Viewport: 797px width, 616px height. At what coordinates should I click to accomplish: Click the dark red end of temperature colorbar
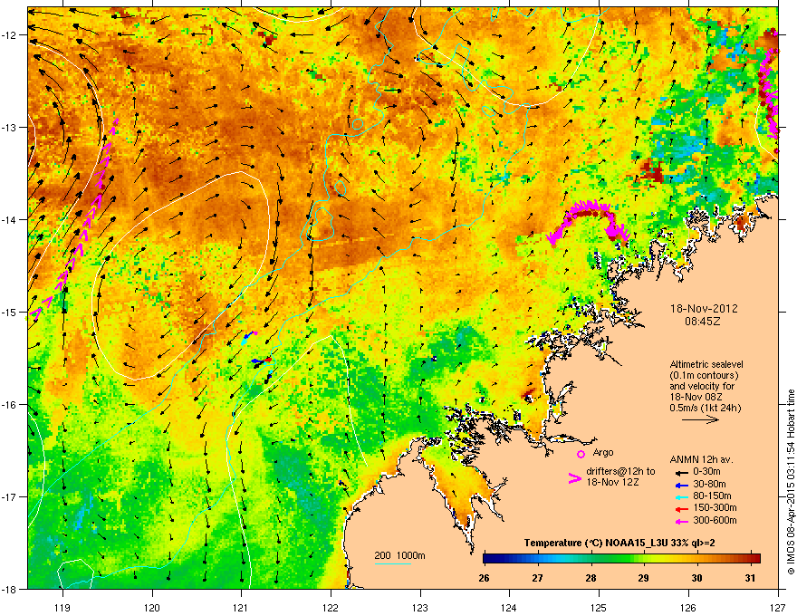pyautogui.click(x=756, y=558)
